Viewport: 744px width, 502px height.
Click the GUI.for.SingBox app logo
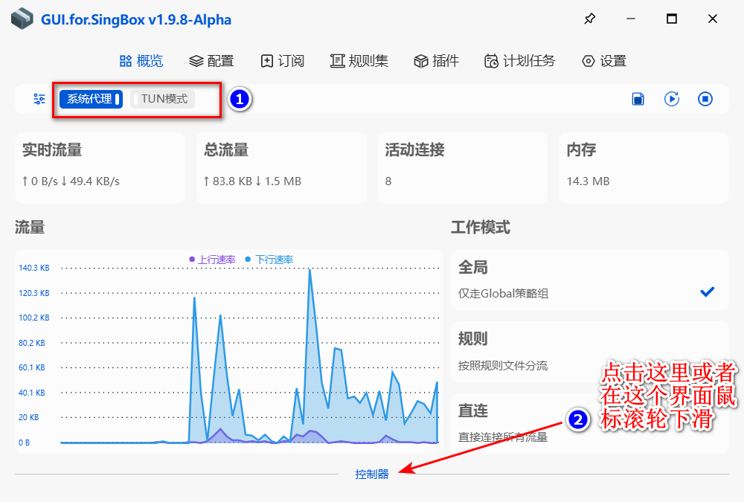22,19
